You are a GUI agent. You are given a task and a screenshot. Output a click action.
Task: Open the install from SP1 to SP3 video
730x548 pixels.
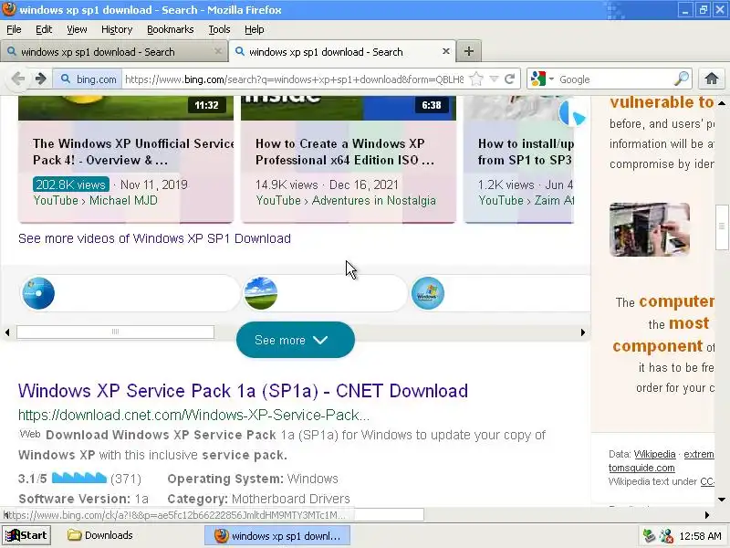[526, 152]
